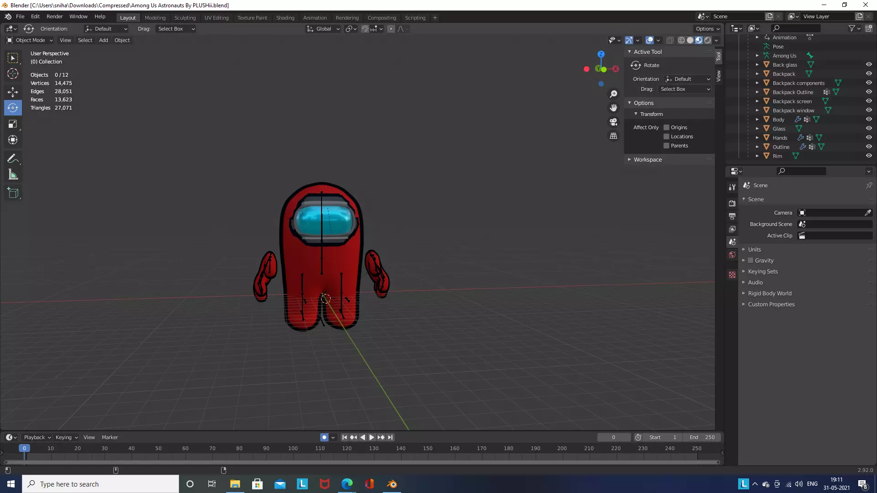This screenshot has width=877, height=493.
Task: Select the Move tool in the toolbar
Action: [13, 92]
